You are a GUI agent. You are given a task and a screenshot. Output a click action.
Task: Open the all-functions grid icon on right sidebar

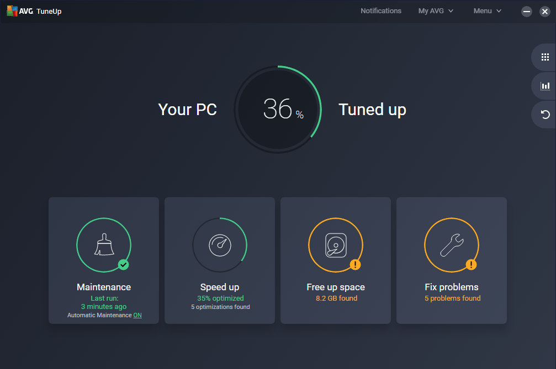[x=544, y=57]
